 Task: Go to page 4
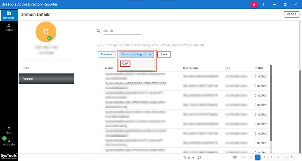click(x=278, y=157)
